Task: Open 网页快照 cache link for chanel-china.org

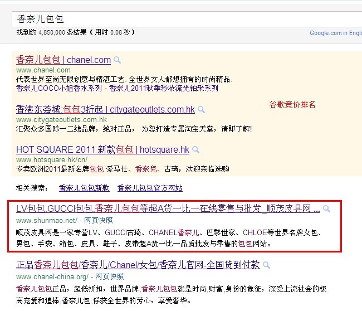Action: click(110, 277)
